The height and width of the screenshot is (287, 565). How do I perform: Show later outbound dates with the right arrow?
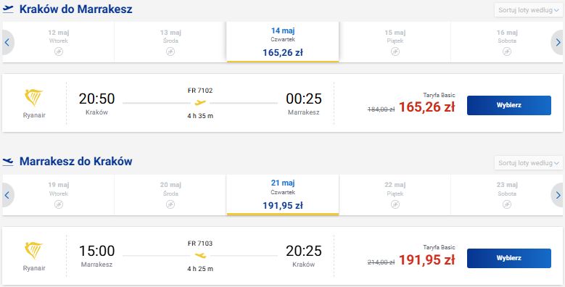[558, 42]
